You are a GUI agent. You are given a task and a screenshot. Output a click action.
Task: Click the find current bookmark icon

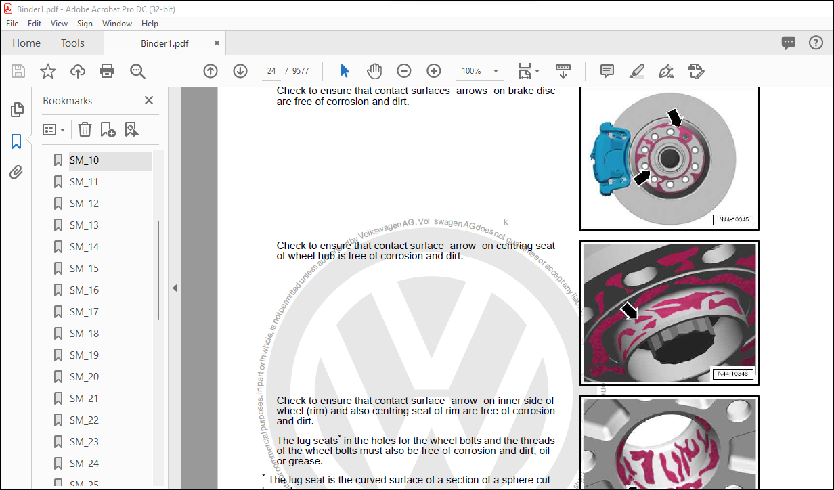coord(131,129)
